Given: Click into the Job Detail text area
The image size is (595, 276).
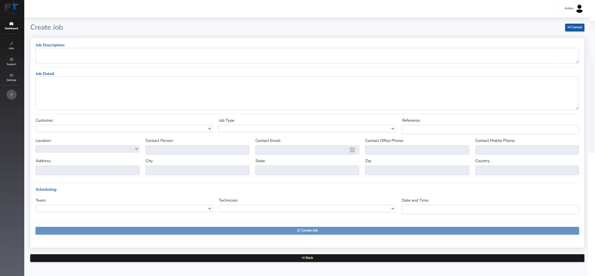Looking at the screenshot, I should coord(307,93).
